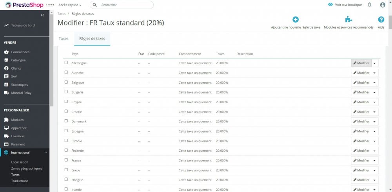This screenshot has width=392, height=192.
Task: Click the International globe icon
Action: coord(6,153)
